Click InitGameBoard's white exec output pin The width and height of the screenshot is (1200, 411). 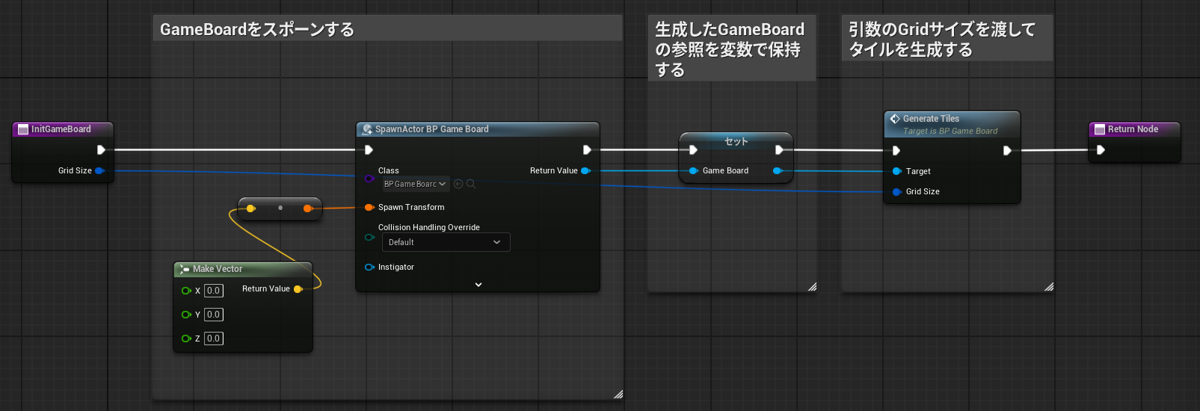point(101,149)
